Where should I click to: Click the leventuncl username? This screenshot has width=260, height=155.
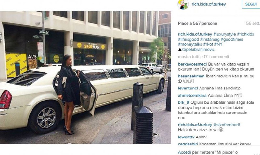(x=188, y=88)
